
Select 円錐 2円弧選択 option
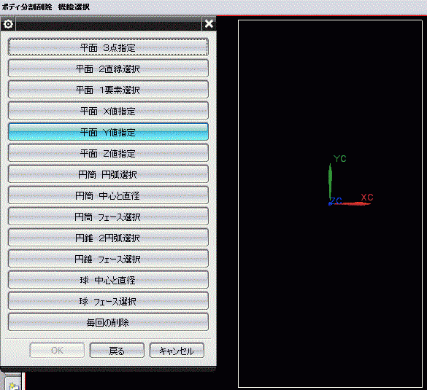click(108, 238)
